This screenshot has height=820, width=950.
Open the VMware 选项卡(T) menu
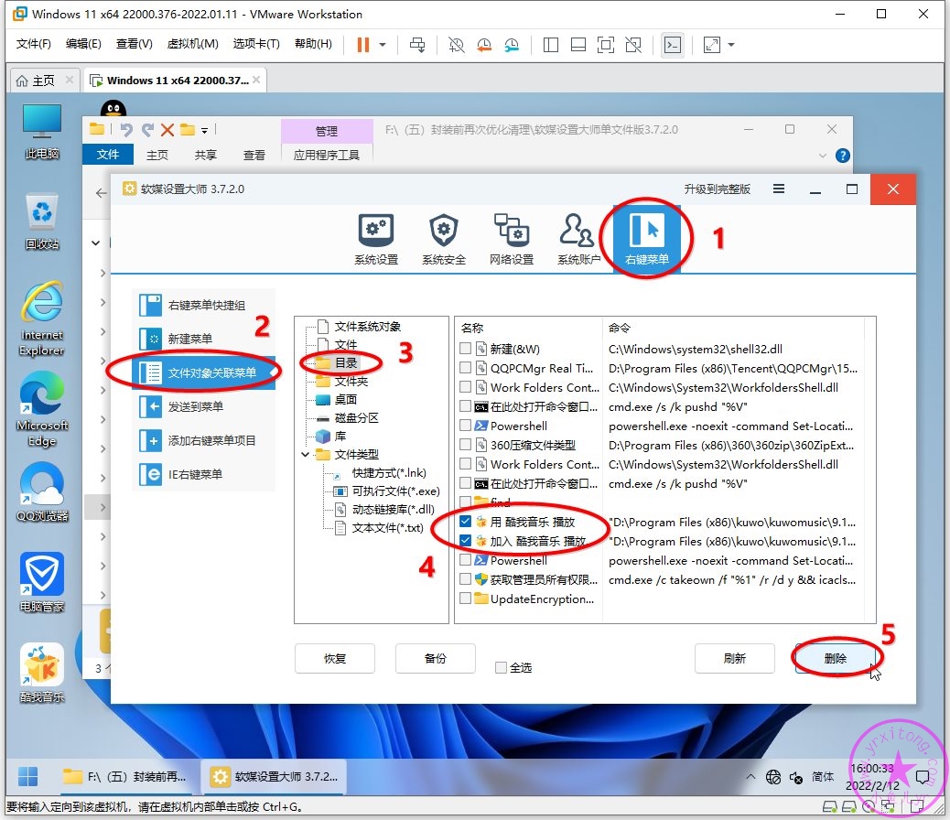point(256,44)
